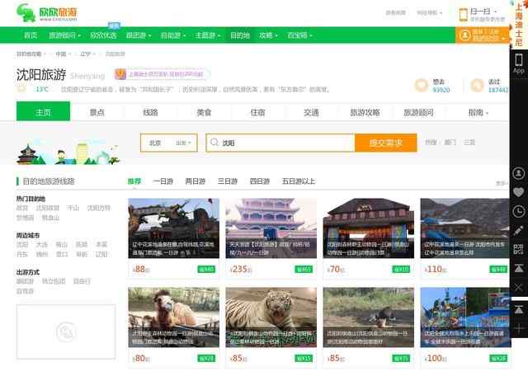Image resolution: width=528 pixels, height=371 pixels.
Task: Click the weather icon beside 13℃
Action: coord(21,88)
